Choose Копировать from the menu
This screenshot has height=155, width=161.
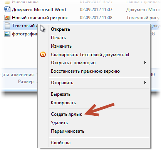63,103
